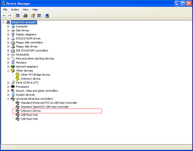Select Other PCI Bridge Device
This screenshot has width=193, height=151.
(35, 75)
